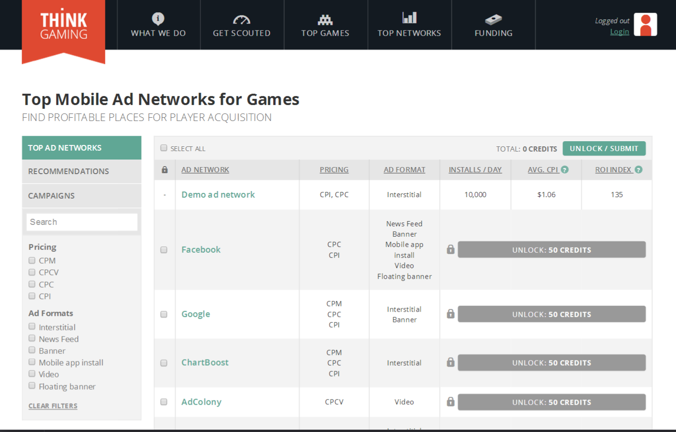Check the AdColony row checkbox
The height and width of the screenshot is (432, 676).
coord(164,402)
